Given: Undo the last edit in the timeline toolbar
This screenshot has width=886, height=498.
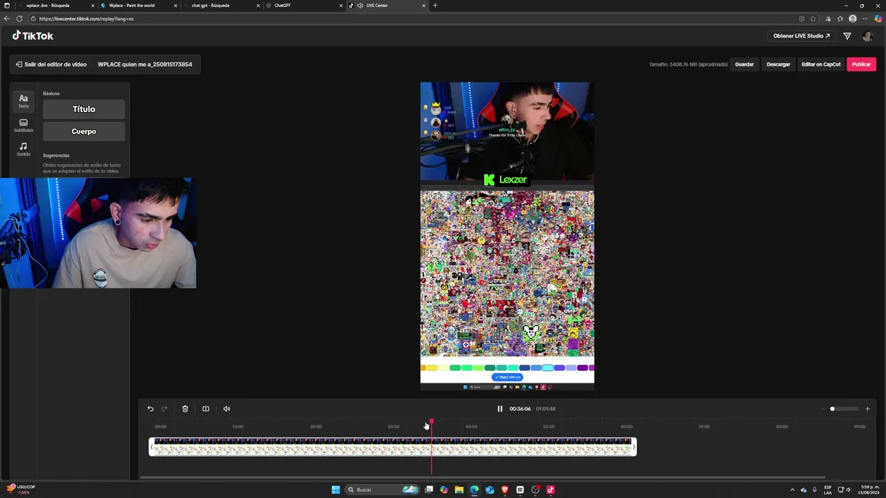Looking at the screenshot, I should click(150, 409).
